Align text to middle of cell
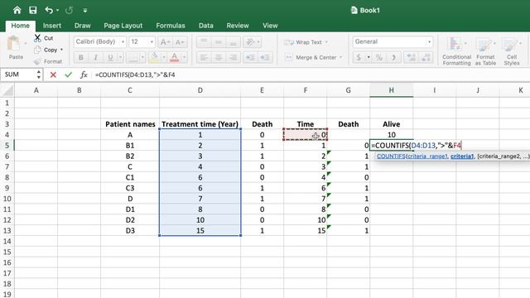 (x=219, y=42)
